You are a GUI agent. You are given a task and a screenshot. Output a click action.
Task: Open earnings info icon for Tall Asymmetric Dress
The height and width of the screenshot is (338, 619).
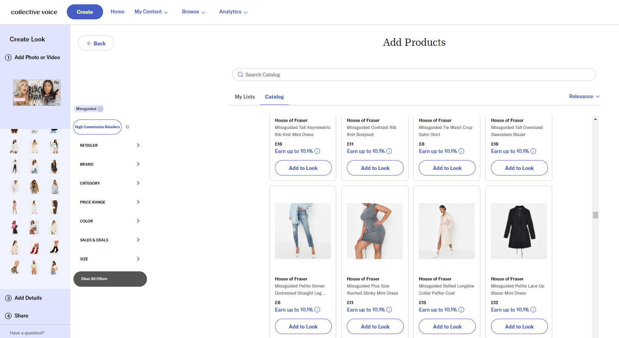[x=317, y=151]
